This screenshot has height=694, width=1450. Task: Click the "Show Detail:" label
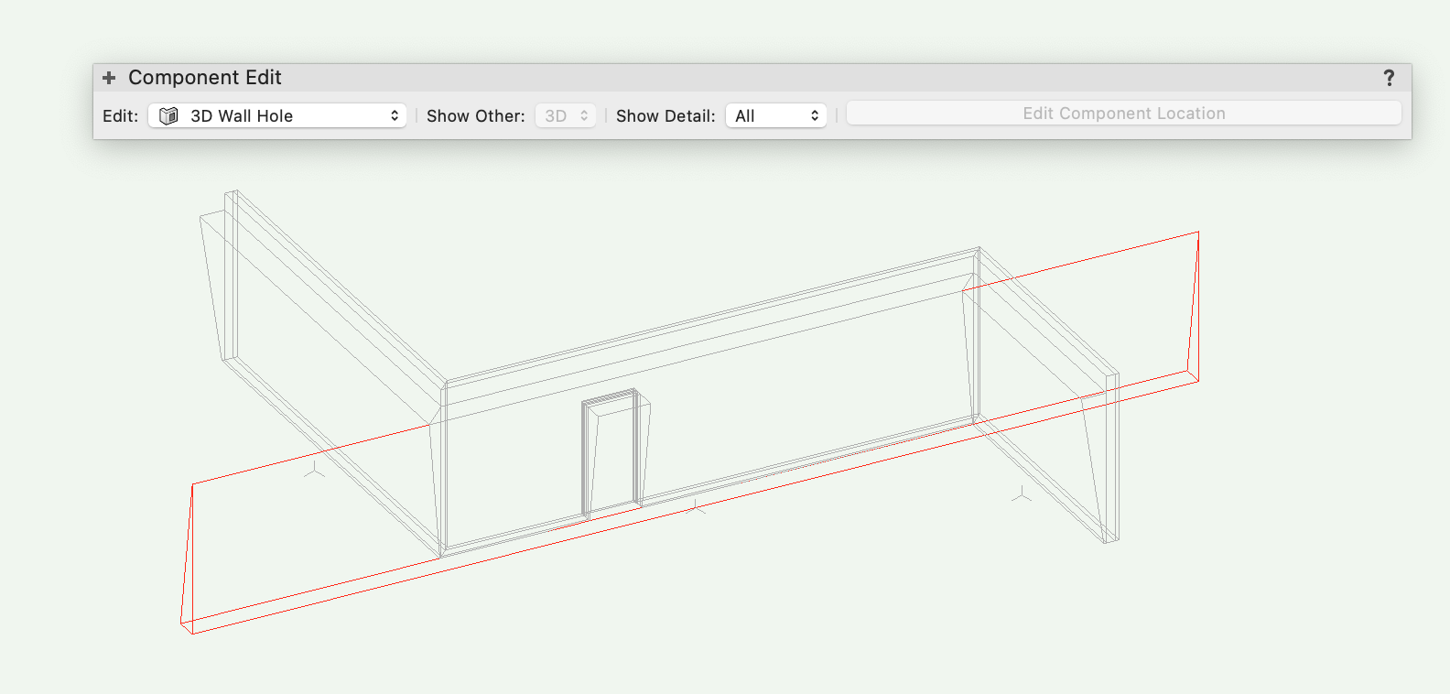[x=665, y=116]
